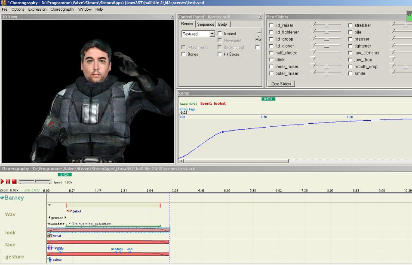Image resolution: width=412 pixels, height=265 pixels.
Task: Click the right red bracket of wav event
Action: tap(160, 205)
